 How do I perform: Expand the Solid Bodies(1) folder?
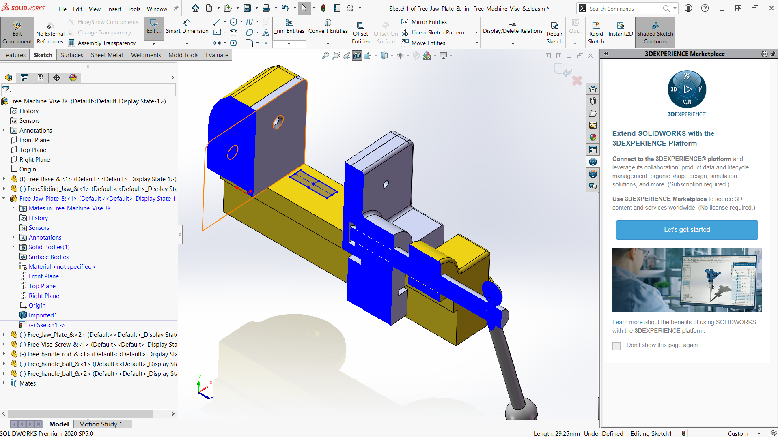point(13,247)
